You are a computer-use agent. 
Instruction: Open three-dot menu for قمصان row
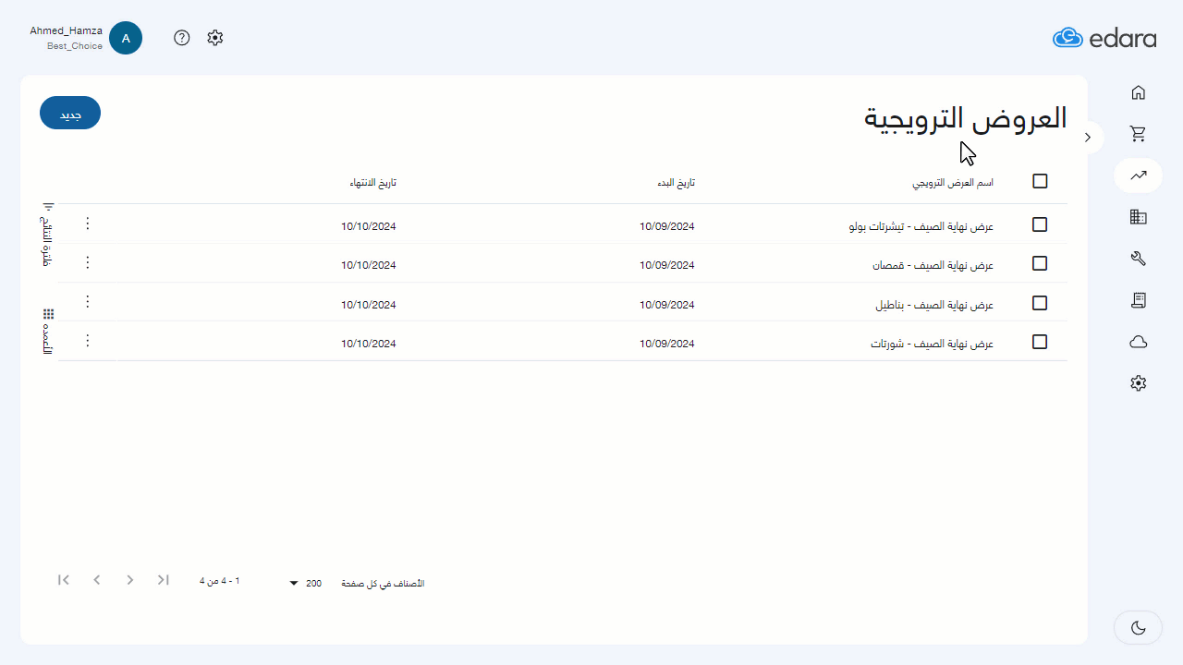tap(88, 262)
